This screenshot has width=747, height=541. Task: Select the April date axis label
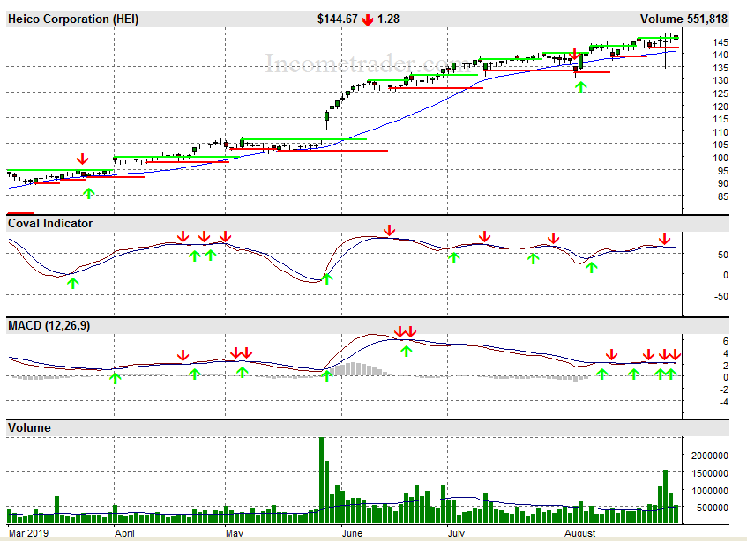[125, 533]
